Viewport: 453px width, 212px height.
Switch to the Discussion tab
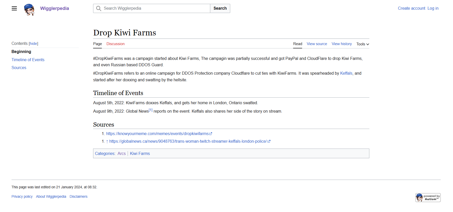click(x=116, y=44)
